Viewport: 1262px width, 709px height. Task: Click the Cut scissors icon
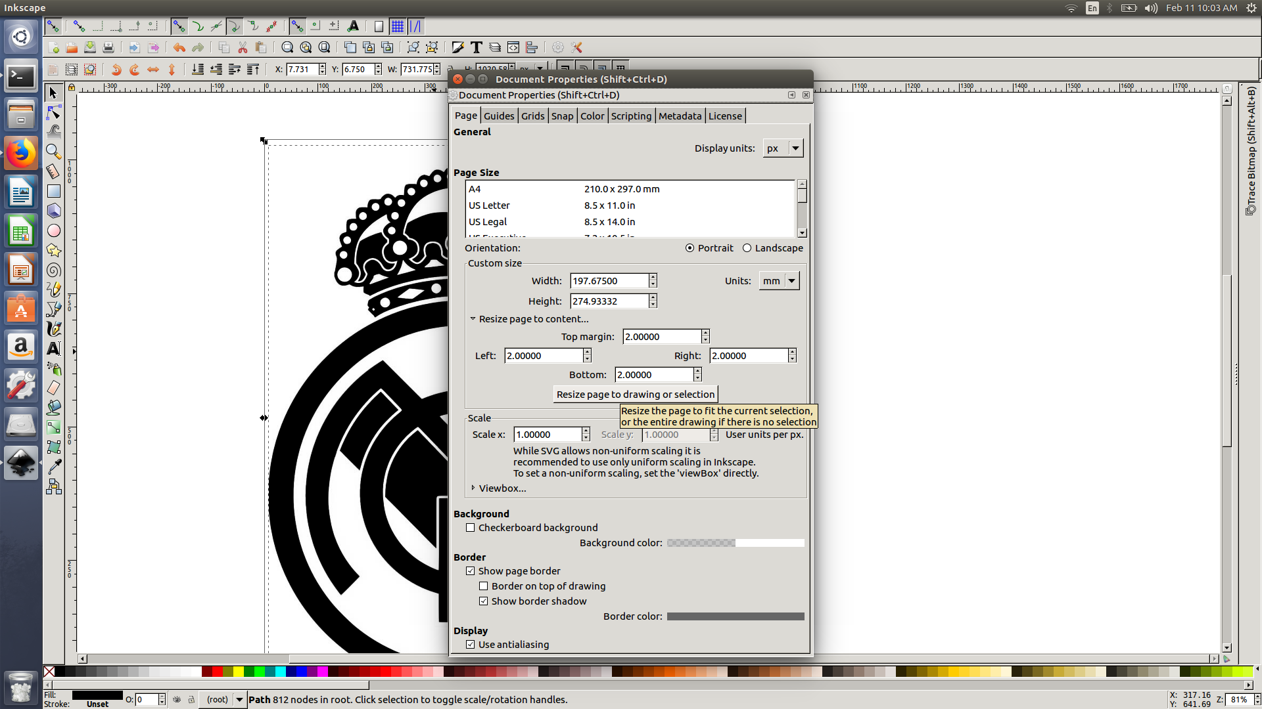(x=243, y=47)
